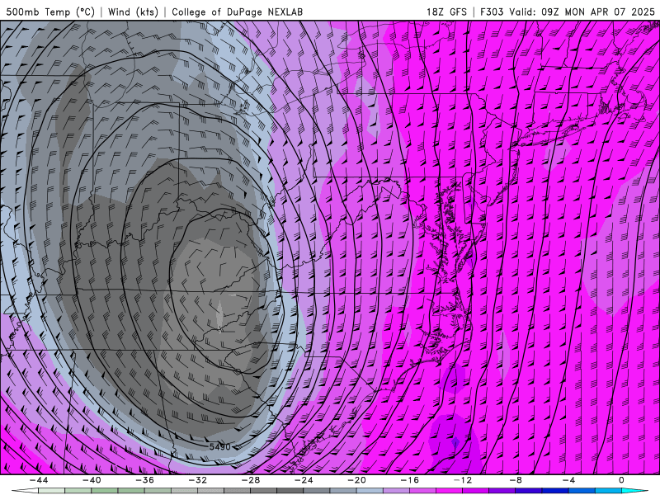Click the '-44' color scale label
The height and width of the screenshot is (495, 660).
[x=38, y=480]
